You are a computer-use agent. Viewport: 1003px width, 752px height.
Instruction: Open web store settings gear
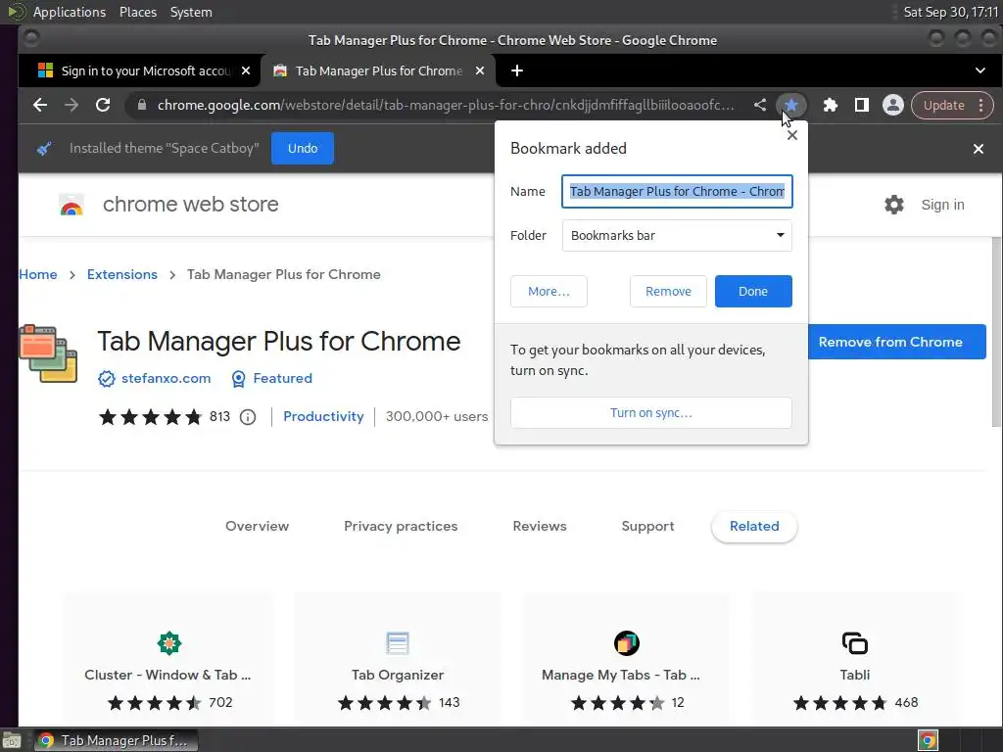click(x=893, y=205)
